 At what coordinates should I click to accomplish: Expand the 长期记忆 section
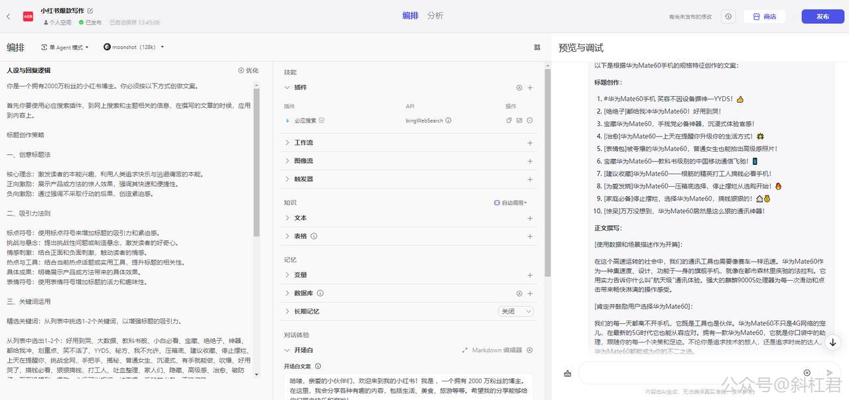click(287, 311)
